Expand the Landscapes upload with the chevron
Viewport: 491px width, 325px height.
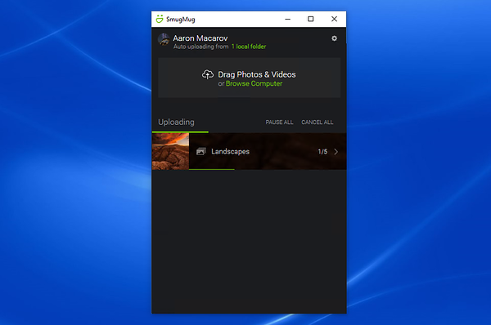coord(336,152)
